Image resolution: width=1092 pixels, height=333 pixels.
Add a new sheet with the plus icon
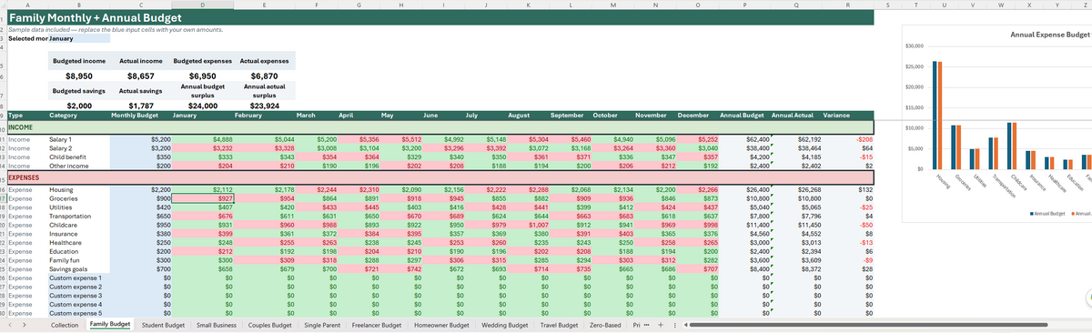(661, 325)
